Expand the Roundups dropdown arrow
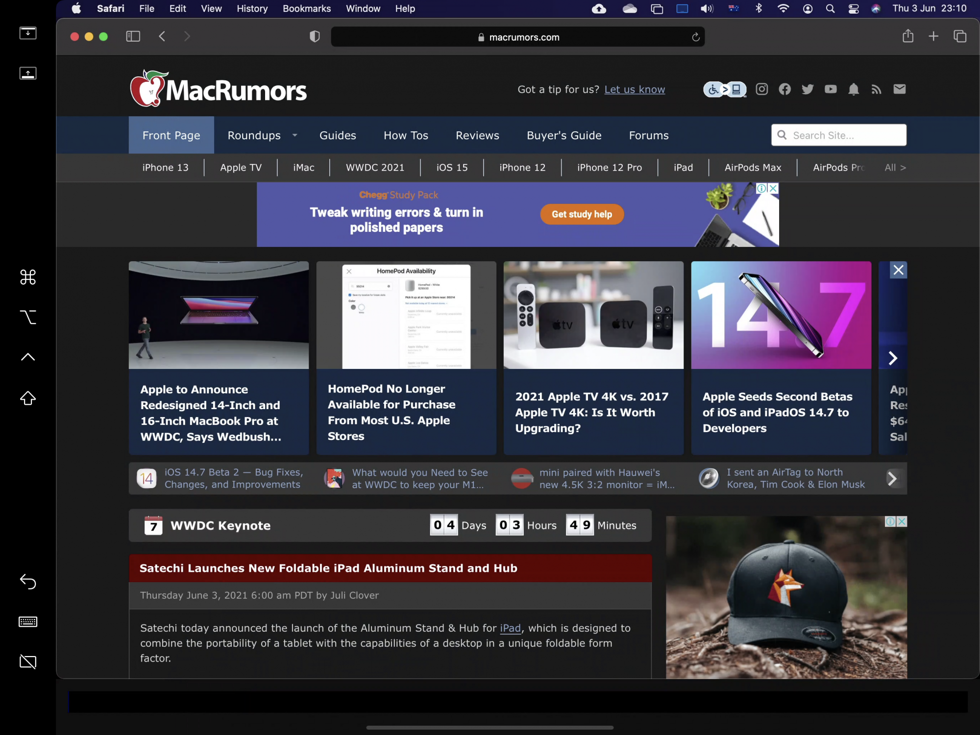This screenshot has width=980, height=735. tap(295, 135)
